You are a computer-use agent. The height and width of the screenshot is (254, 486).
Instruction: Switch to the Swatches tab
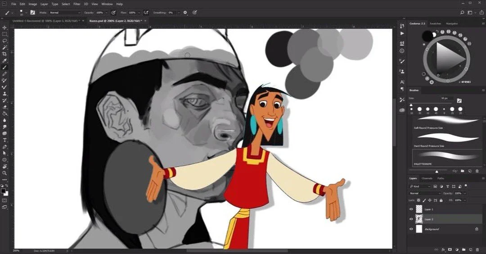(435, 23)
